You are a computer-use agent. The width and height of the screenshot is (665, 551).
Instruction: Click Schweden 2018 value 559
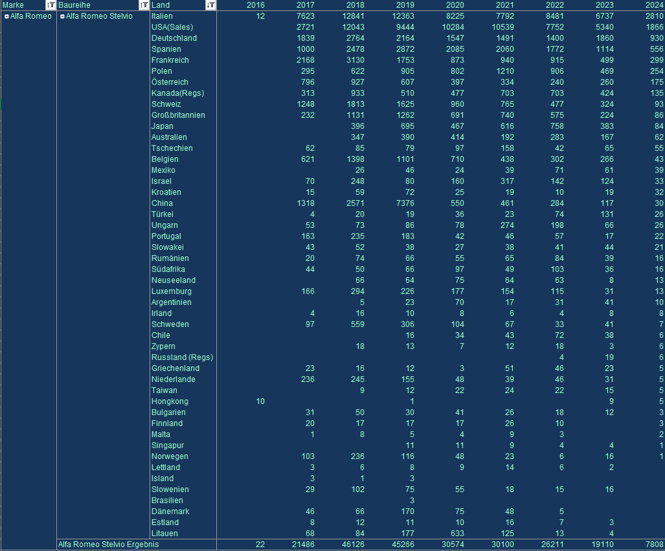(357, 324)
